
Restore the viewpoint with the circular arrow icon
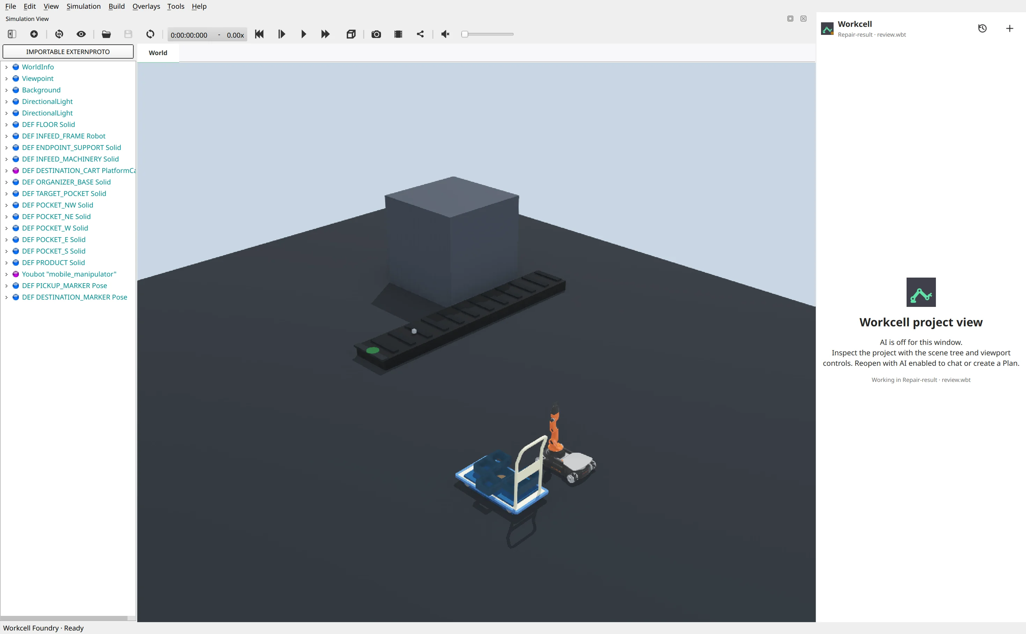(59, 35)
